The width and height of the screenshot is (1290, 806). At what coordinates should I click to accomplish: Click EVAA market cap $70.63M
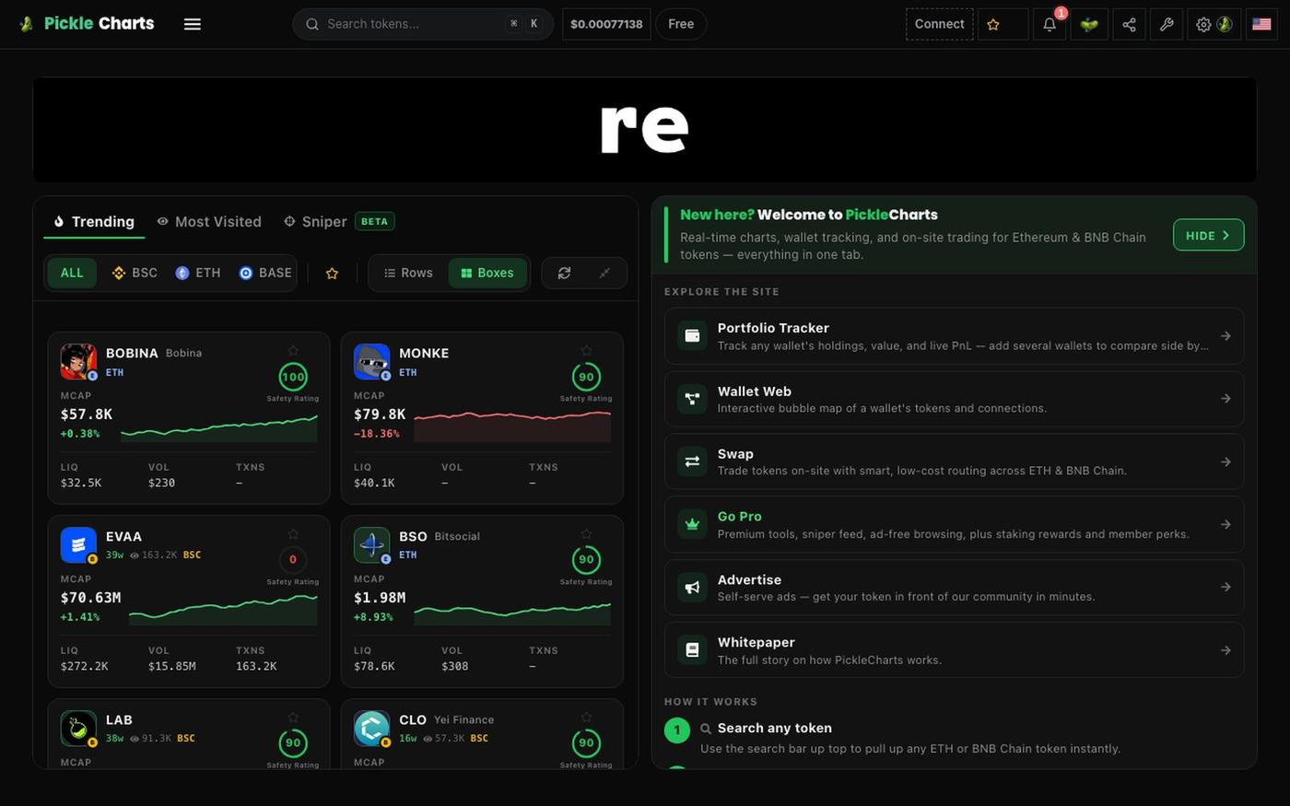[90, 598]
